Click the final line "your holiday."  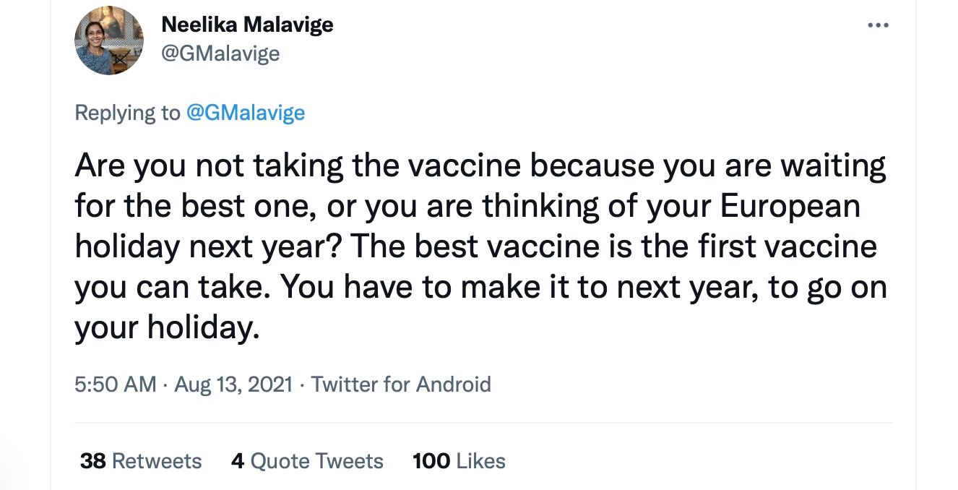[166, 329]
